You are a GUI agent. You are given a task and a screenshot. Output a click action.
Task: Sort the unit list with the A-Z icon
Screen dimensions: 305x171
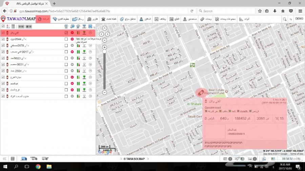[8, 26]
